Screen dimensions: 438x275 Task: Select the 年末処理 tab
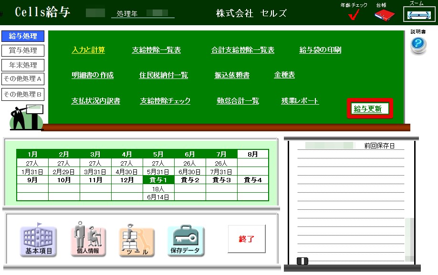click(x=23, y=65)
